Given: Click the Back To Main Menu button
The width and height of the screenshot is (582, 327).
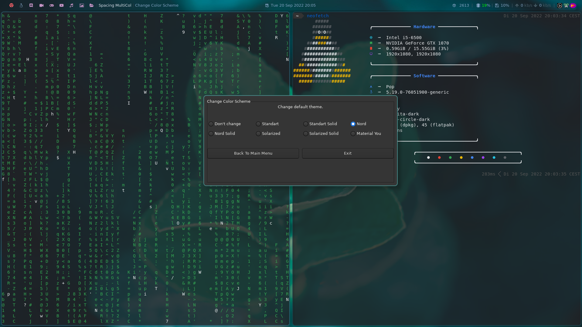Looking at the screenshot, I should point(253,153).
